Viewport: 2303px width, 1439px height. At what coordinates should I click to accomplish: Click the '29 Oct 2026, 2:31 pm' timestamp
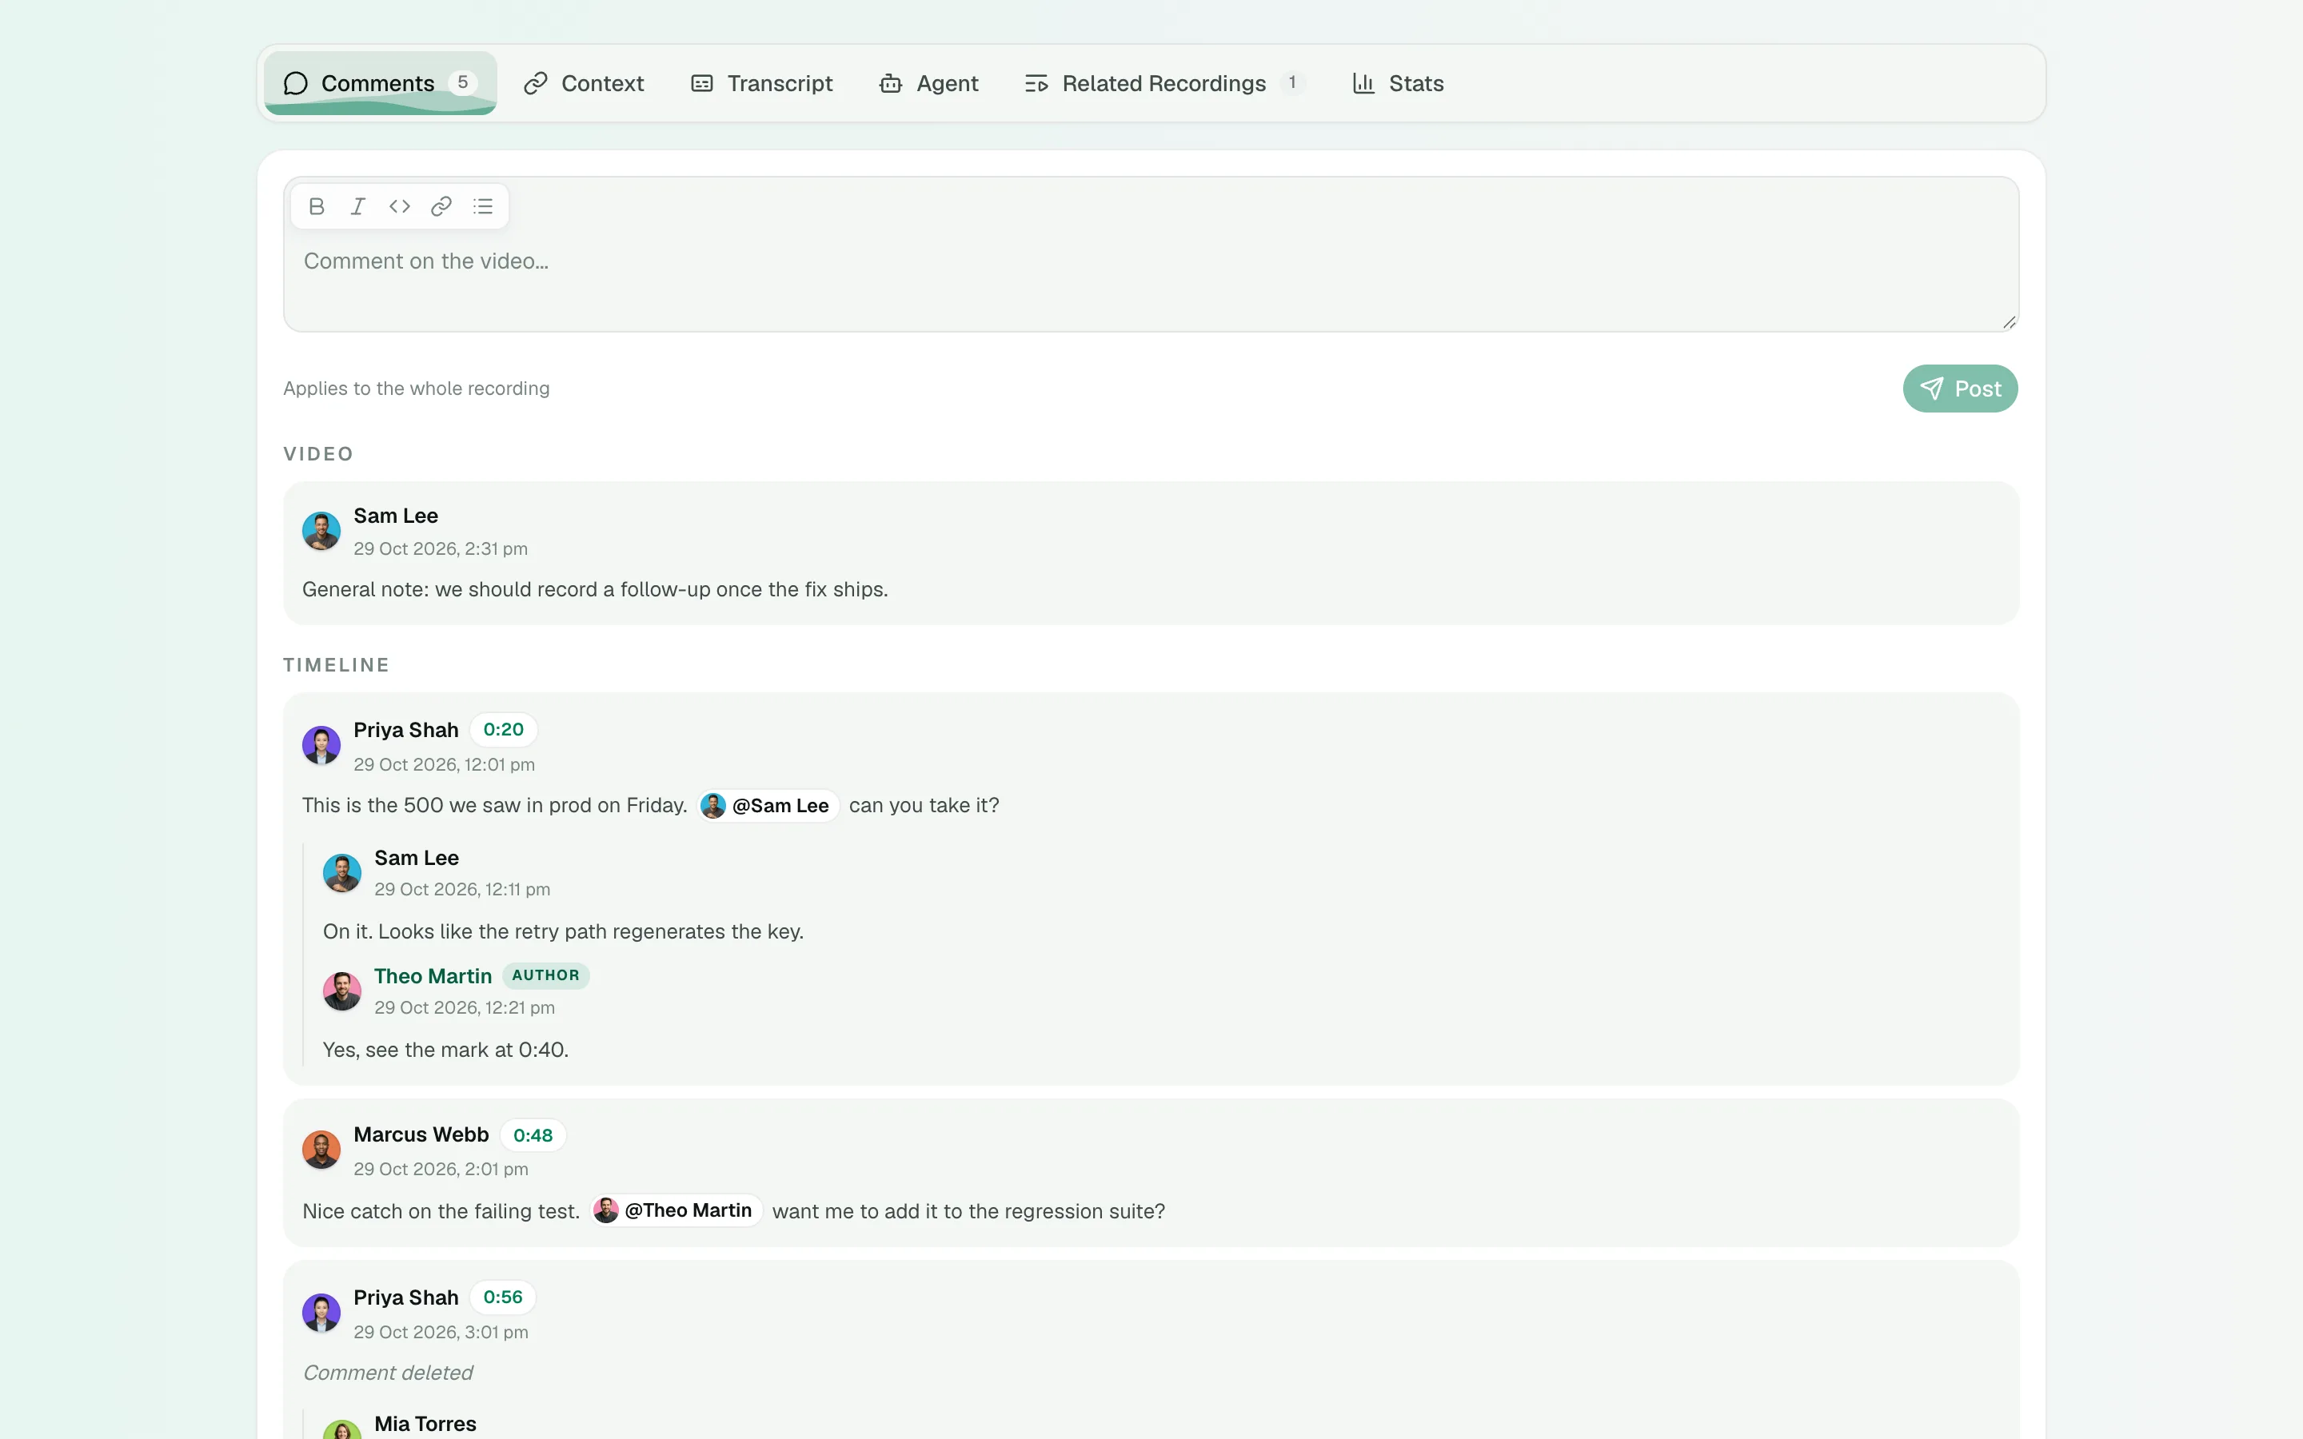[441, 549]
